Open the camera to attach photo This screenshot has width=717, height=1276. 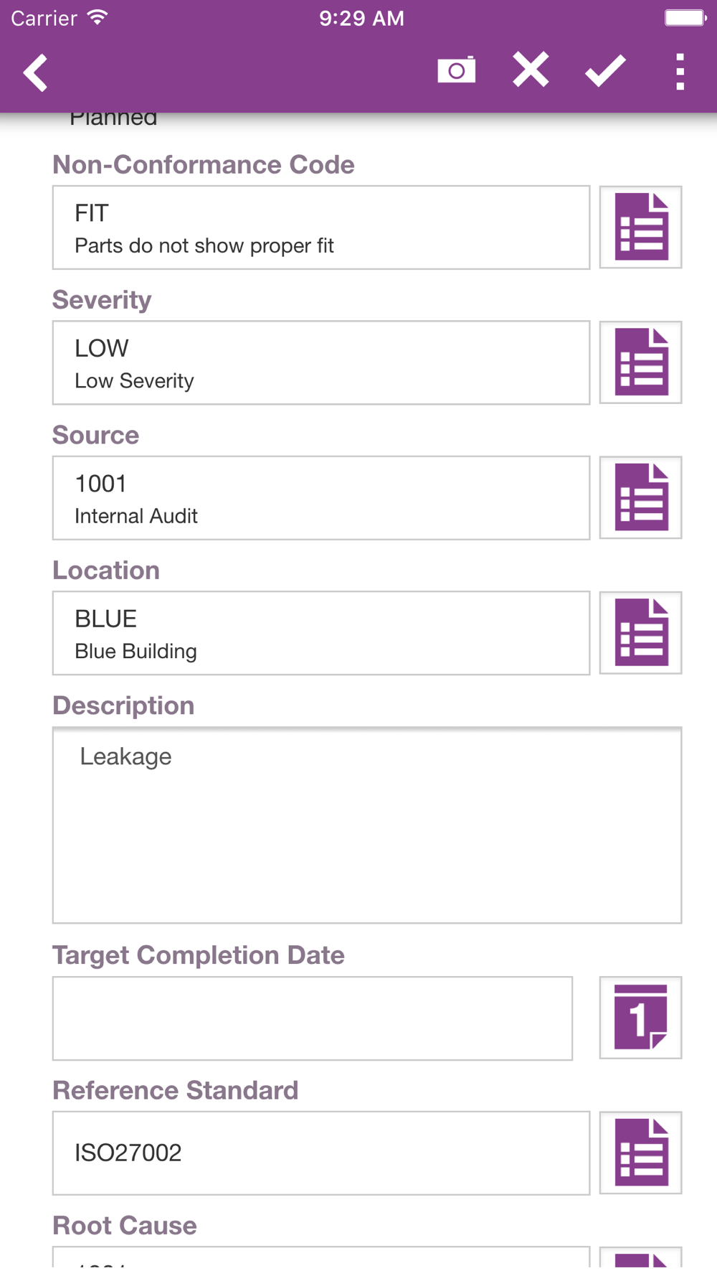click(457, 70)
